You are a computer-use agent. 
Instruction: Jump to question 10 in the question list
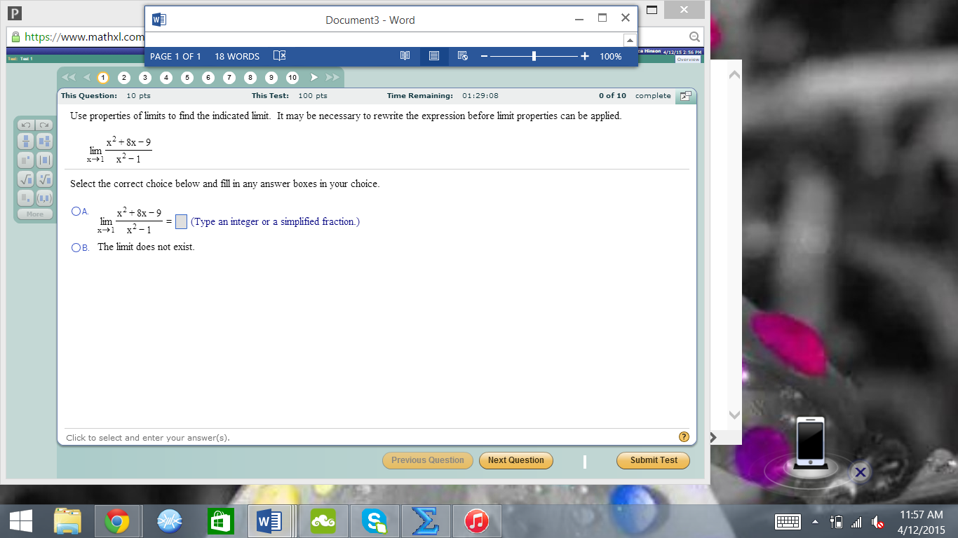[x=292, y=77]
